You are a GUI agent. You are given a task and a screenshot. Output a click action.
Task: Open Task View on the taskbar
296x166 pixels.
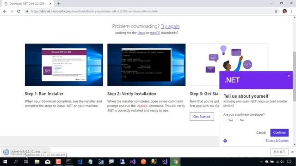coord(26,162)
